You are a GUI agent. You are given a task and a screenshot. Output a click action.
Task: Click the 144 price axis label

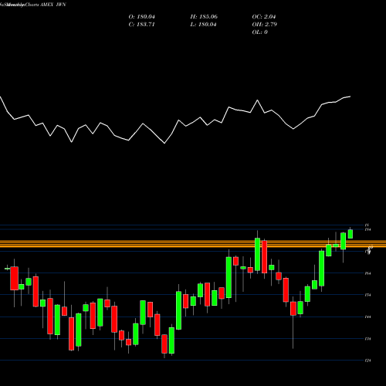pyautogui.click(x=368, y=317)
